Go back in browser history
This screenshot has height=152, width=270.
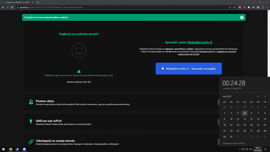click(x=3, y=7)
